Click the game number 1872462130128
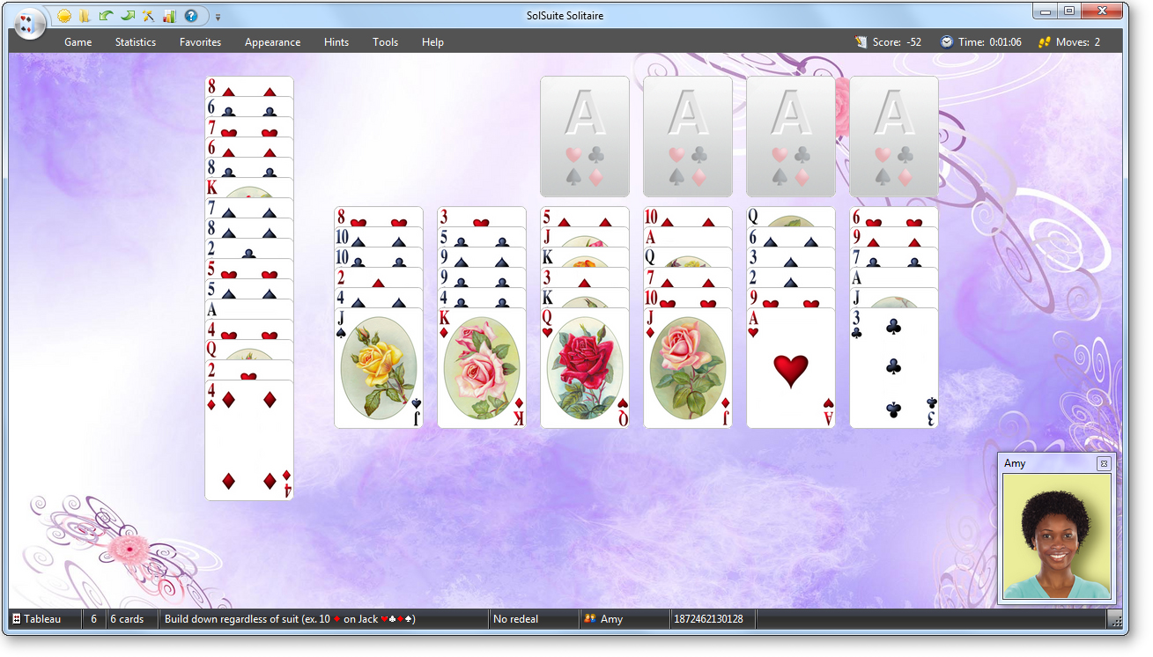1153x657 pixels. (708, 619)
